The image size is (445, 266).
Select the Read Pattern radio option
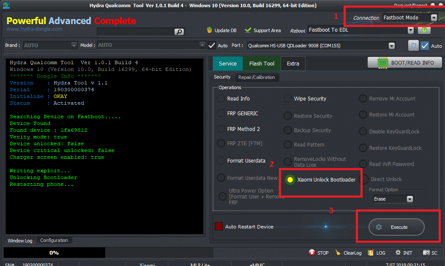click(x=288, y=144)
